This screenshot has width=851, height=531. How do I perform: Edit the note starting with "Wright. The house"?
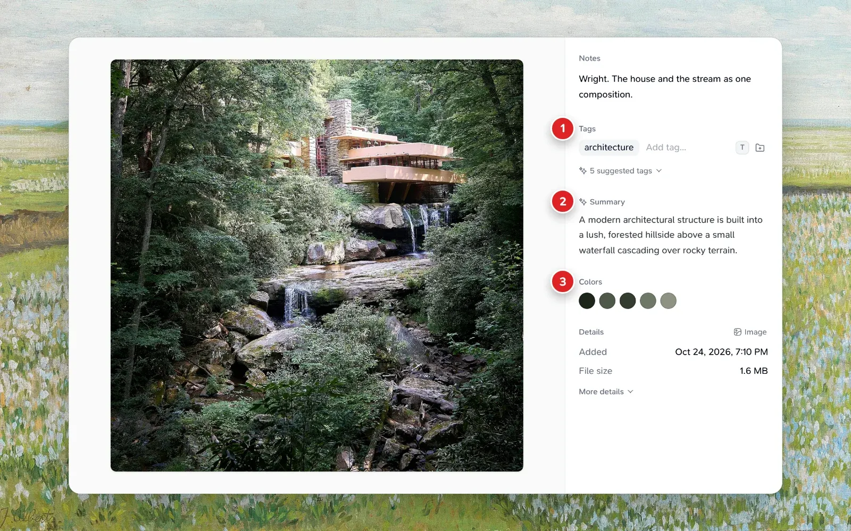point(665,87)
